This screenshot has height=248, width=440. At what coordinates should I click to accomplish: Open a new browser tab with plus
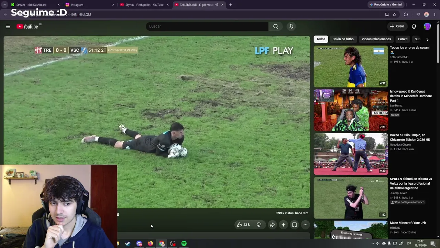230,5
